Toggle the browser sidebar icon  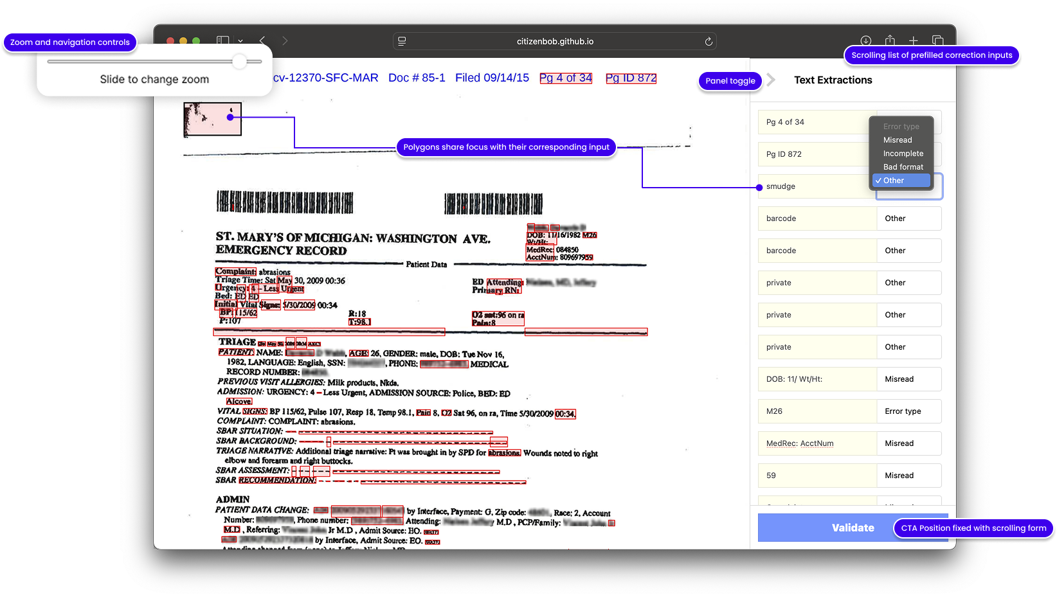coord(222,40)
